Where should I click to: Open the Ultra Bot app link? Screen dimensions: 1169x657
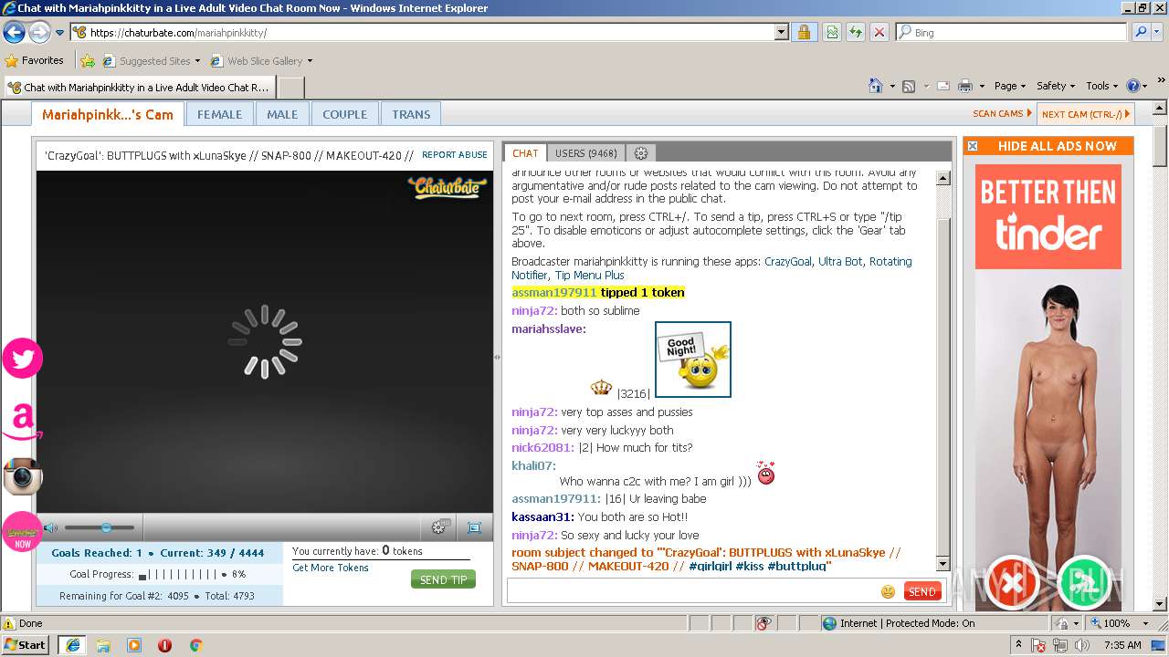pyautogui.click(x=840, y=262)
